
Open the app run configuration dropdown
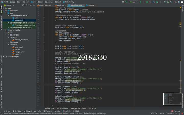[x=133, y=2]
